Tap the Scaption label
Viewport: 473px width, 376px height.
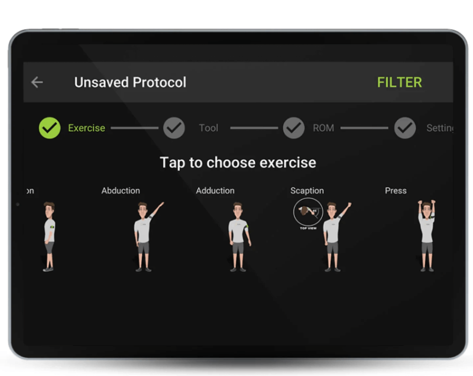click(307, 190)
